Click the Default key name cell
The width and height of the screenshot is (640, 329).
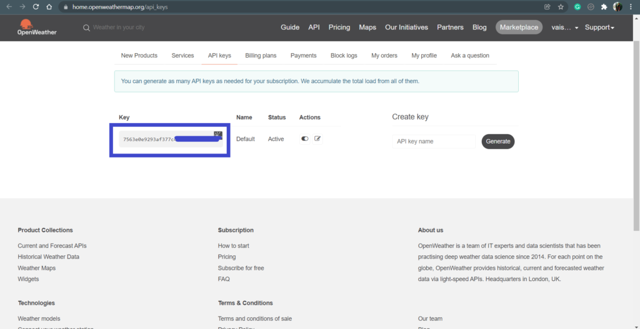pos(245,139)
